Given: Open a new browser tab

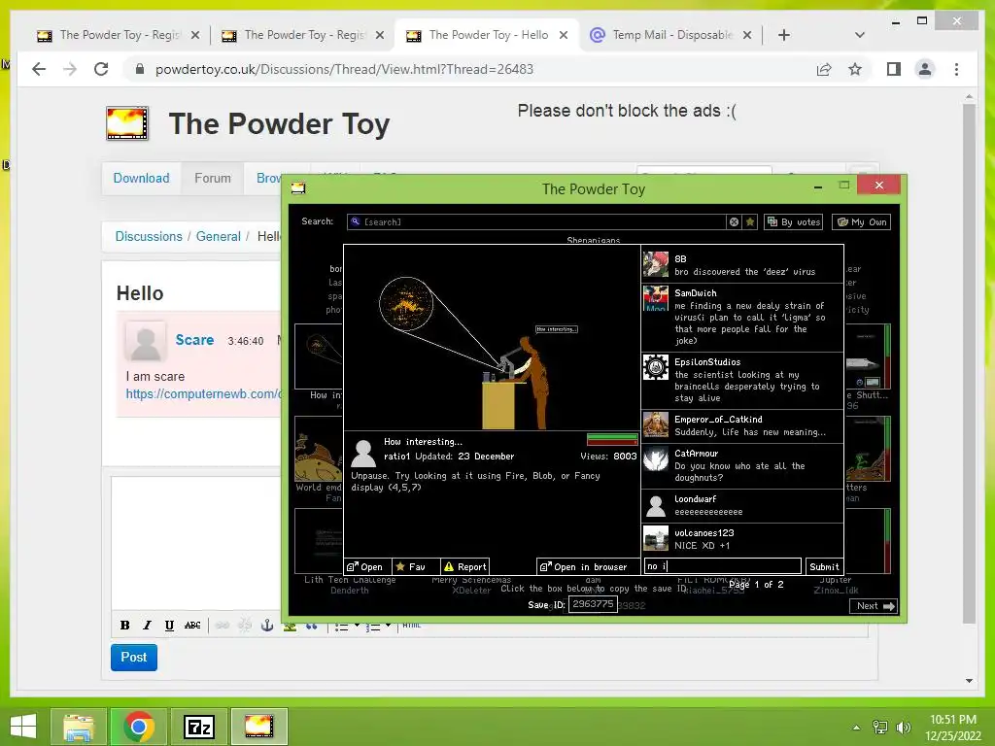Looking at the screenshot, I should point(784,35).
